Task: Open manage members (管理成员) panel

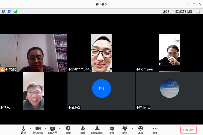Action: click(97, 130)
